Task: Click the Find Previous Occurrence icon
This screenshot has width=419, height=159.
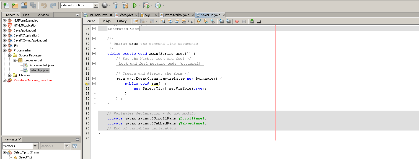Action: click(170, 21)
